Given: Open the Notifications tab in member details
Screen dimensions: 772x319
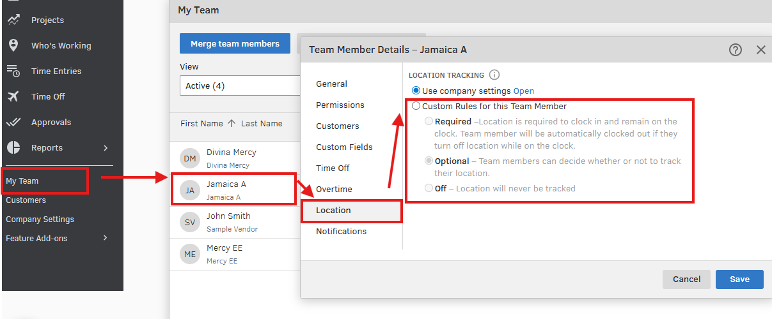Looking at the screenshot, I should tap(342, 231).
